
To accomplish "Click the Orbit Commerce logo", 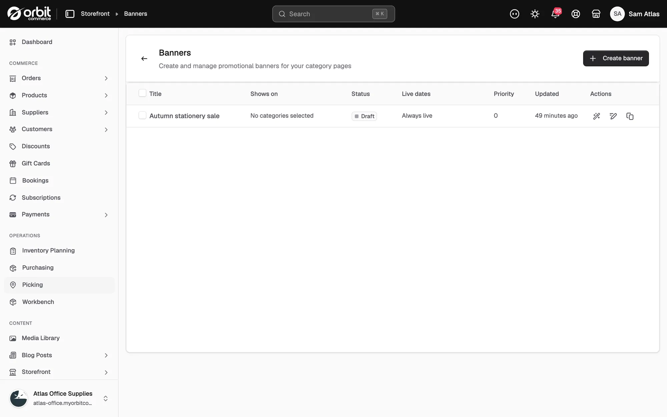I will point(29,14).
